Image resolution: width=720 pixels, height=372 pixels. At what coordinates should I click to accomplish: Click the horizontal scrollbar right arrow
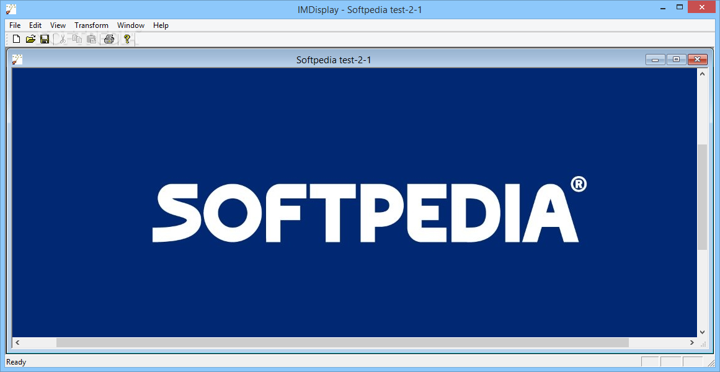692,343
